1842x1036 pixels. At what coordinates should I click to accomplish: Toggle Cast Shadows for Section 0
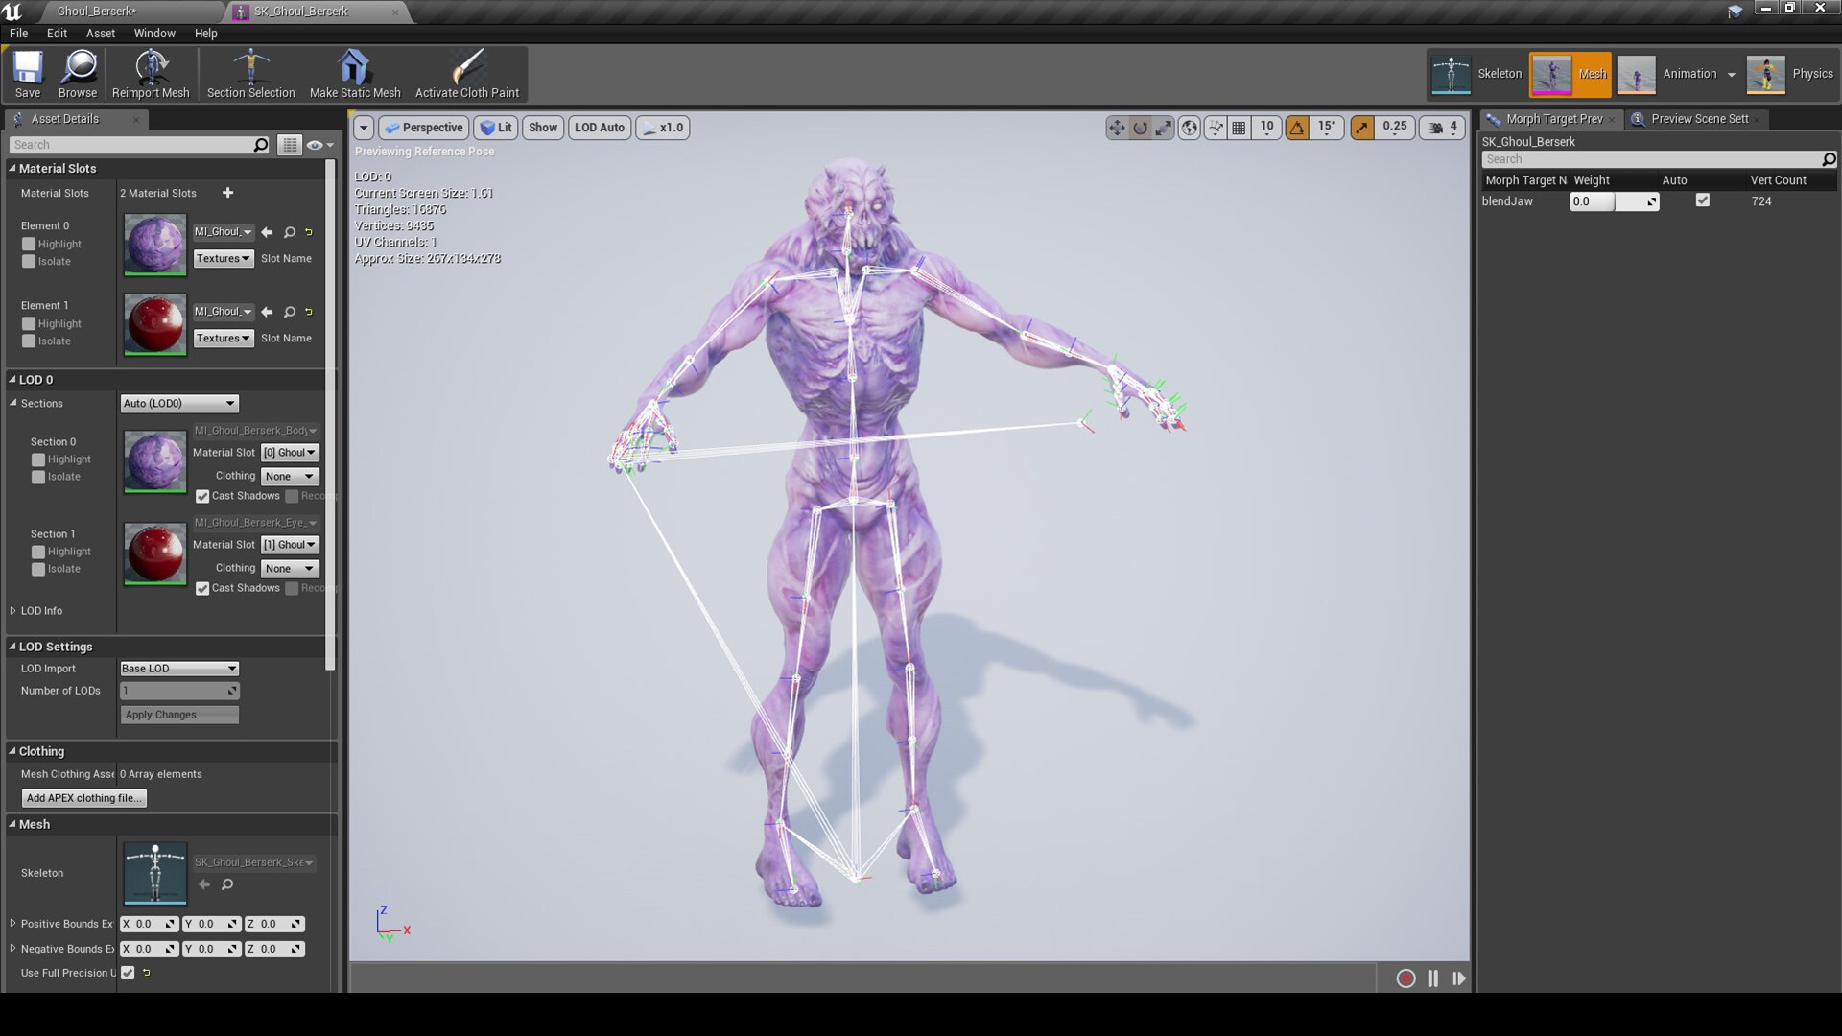202,496
